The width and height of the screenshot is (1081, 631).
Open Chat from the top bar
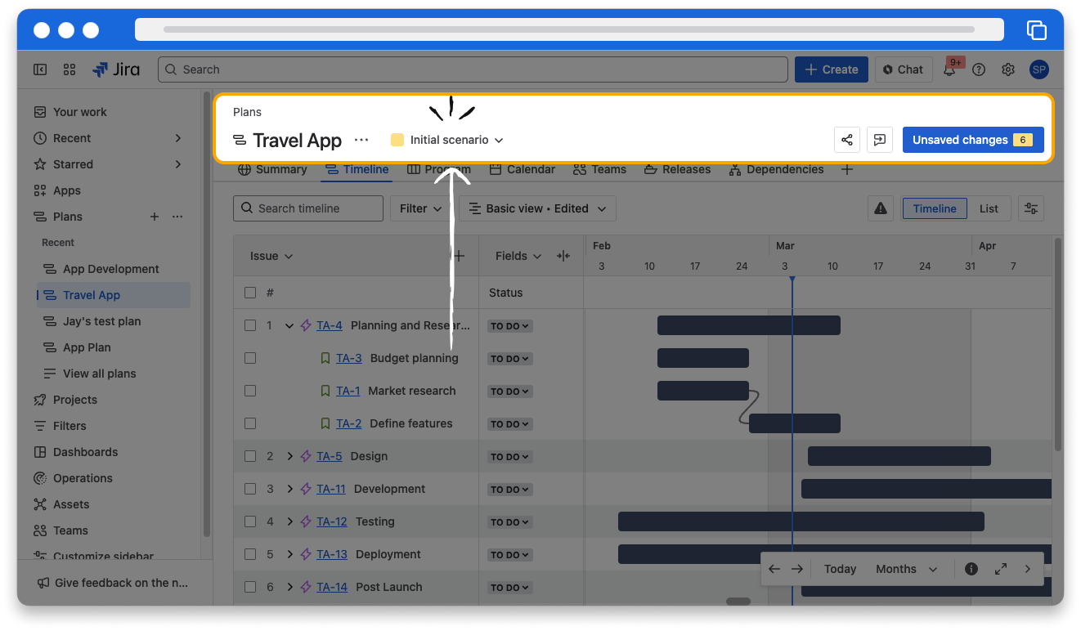(903, 69)
